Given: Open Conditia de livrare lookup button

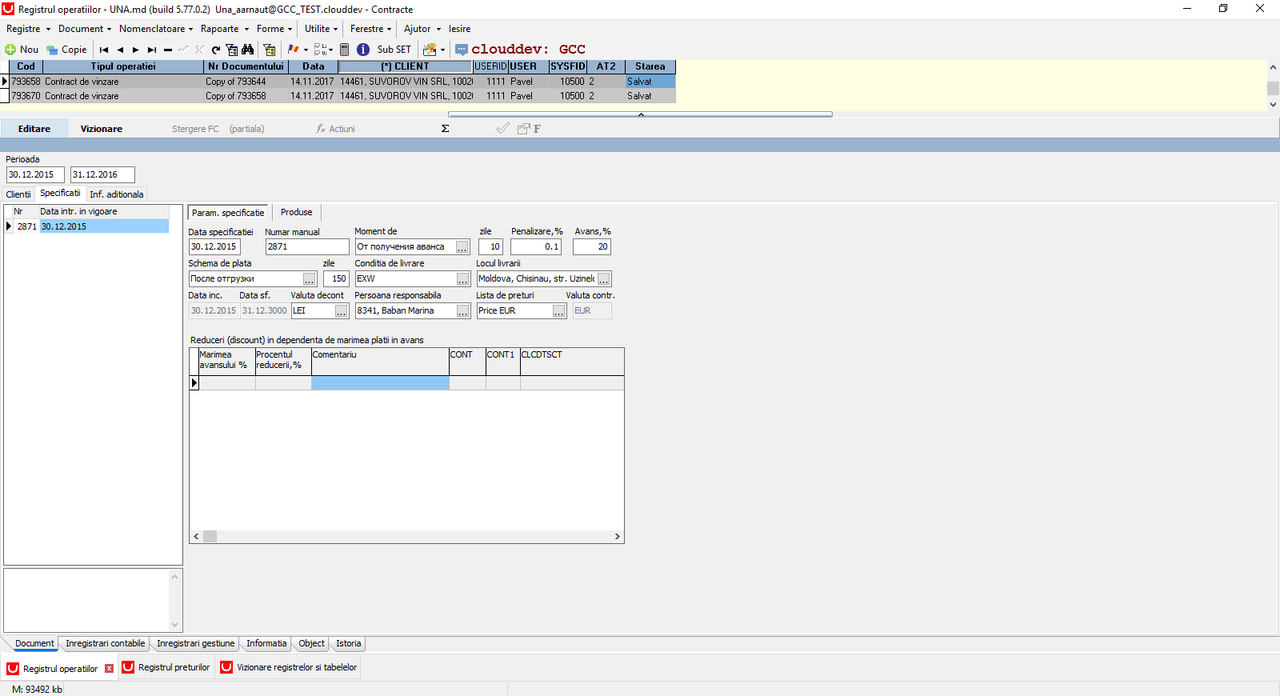Looking at the screenshot, I should [462, 279].
